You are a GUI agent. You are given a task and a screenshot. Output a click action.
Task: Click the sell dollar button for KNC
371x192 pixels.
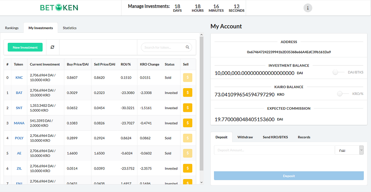click(x=187, y=77)
